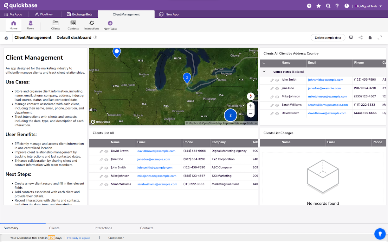The image size is (388, 242).
Task: Click the I'm ready to sign up link
Action: click(x=79, y=238)
